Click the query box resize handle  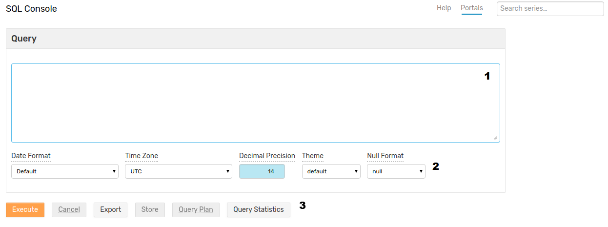pos(496,138)
